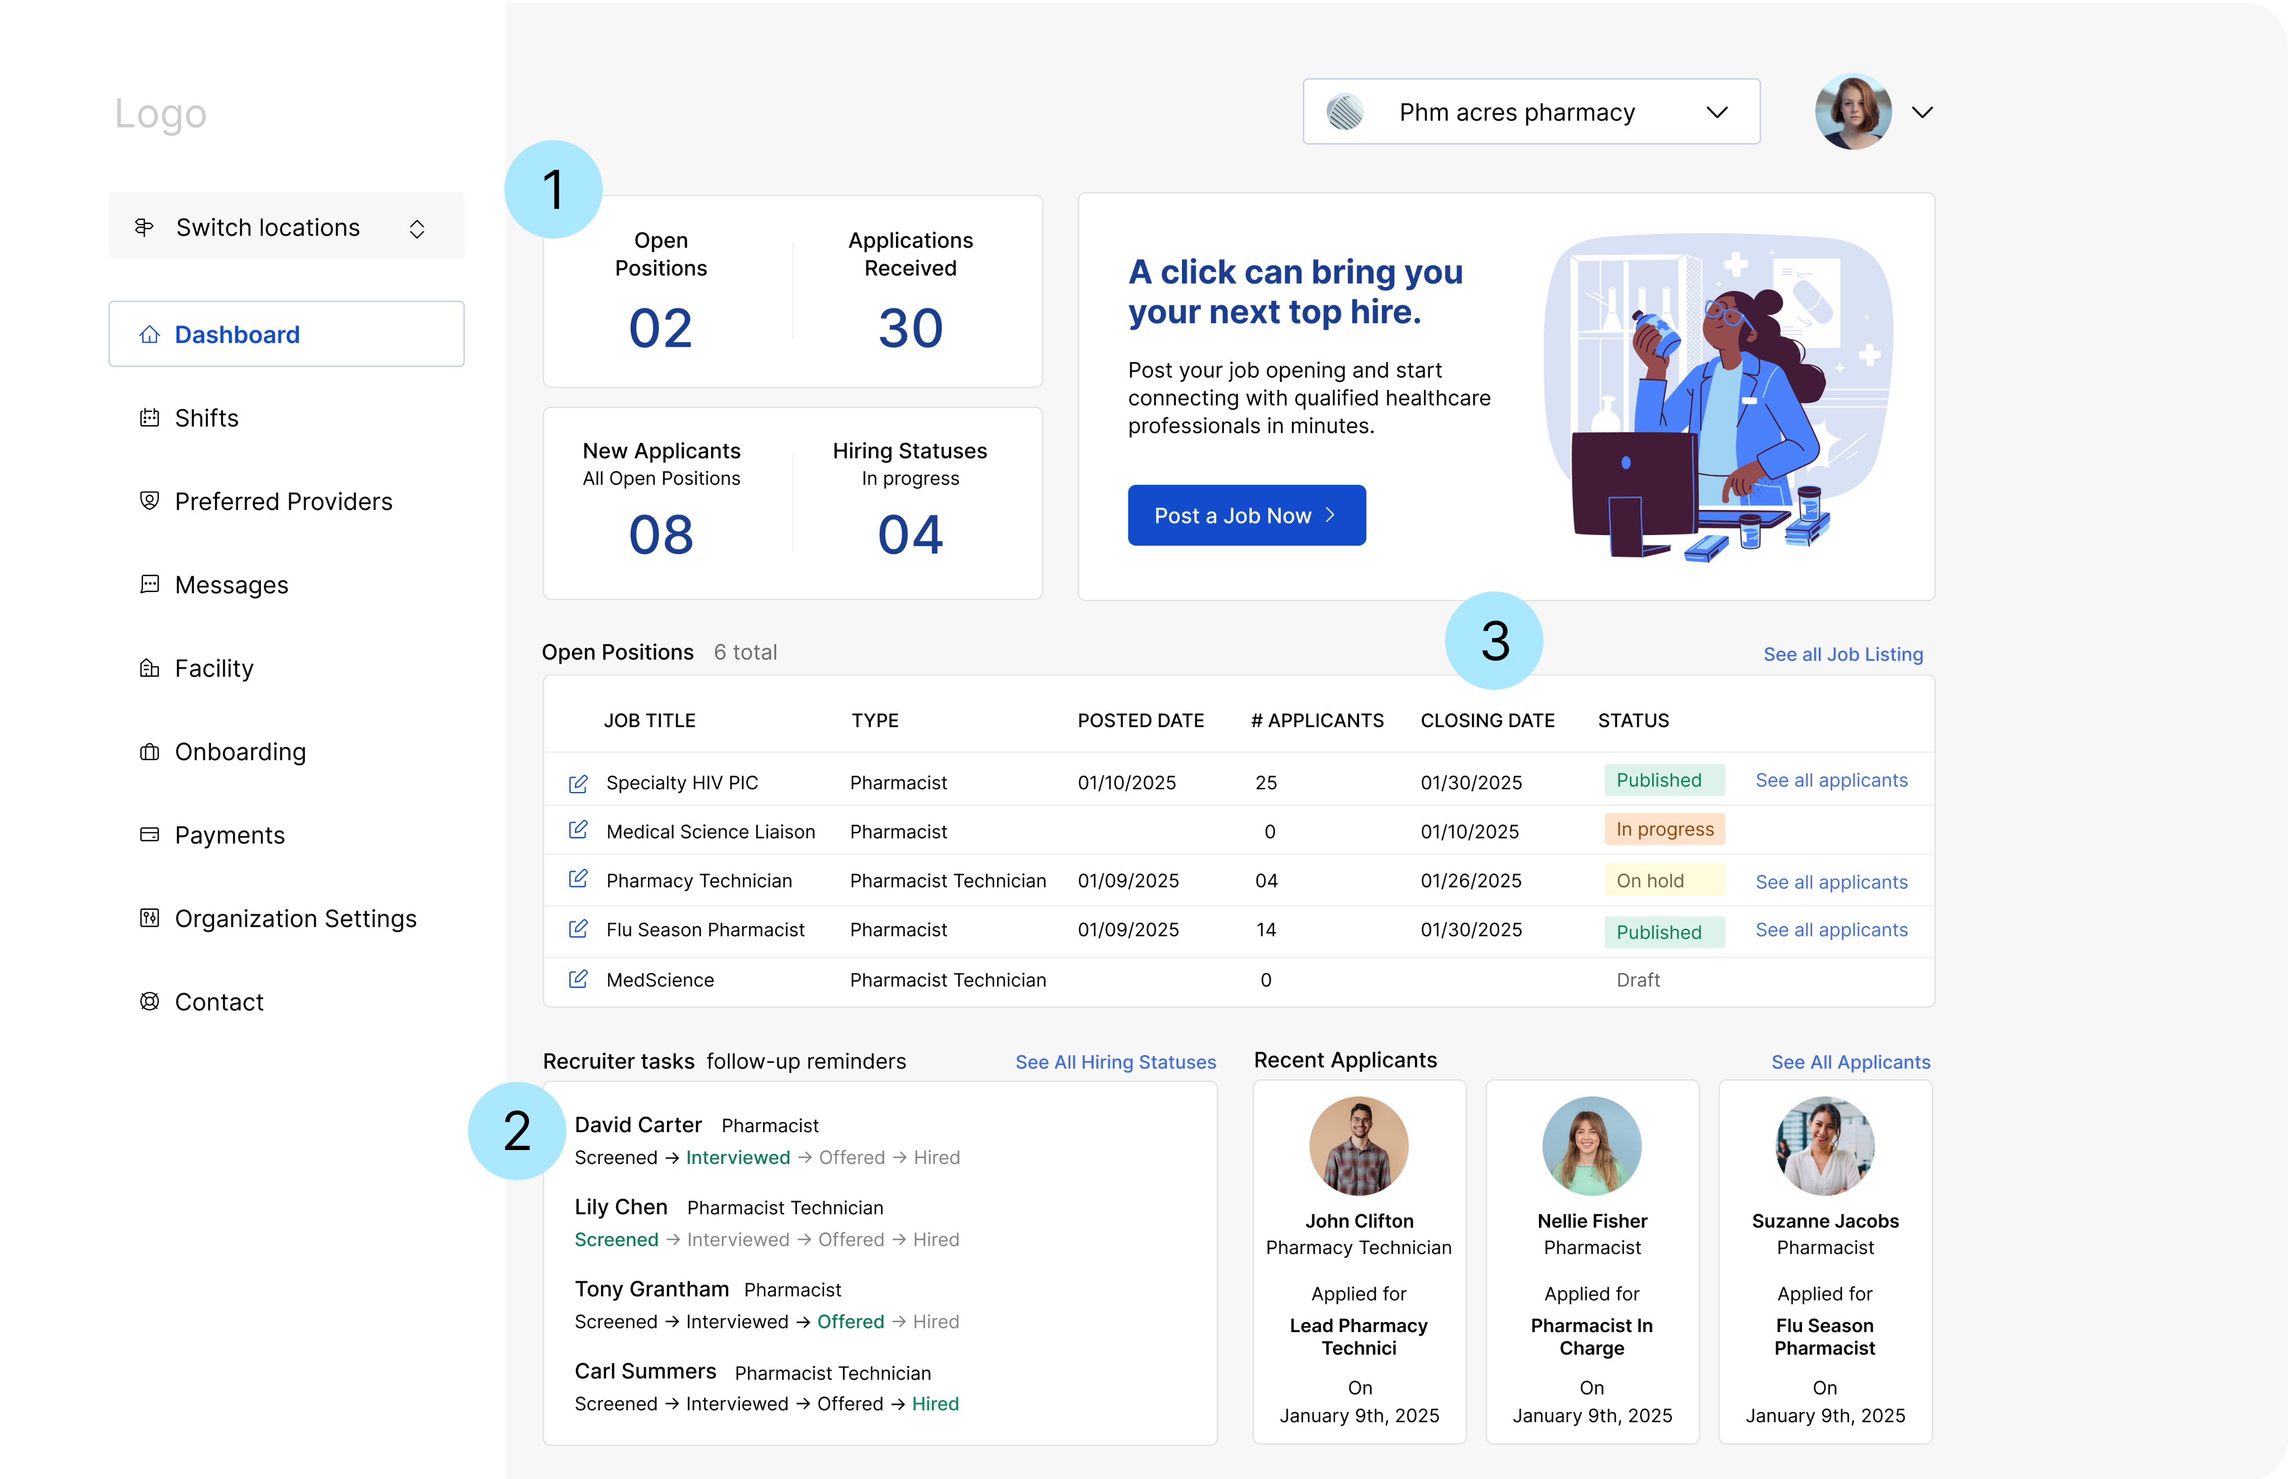Open the Phm acres pharmacy dropdown
This screenshot has height=1479, width=2288.
tap(1530, 112)
